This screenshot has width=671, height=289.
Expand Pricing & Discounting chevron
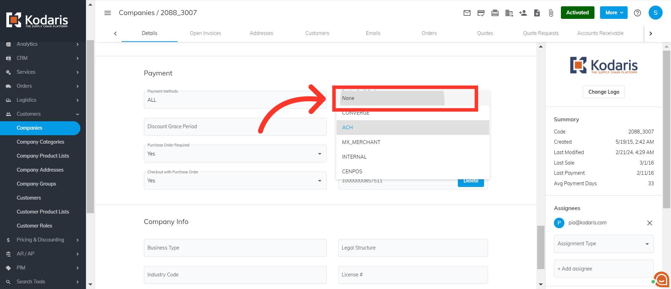point(78,240)
